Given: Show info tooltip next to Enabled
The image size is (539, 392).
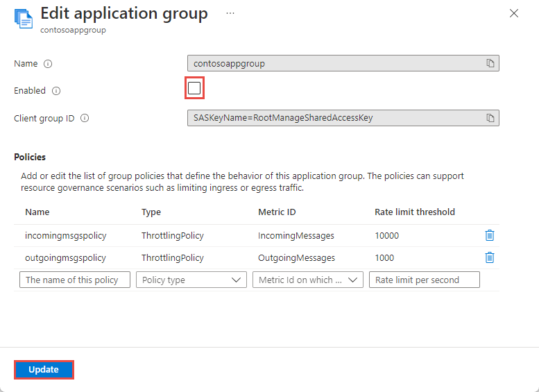Looking at the screenshot, I should [56, 91].
